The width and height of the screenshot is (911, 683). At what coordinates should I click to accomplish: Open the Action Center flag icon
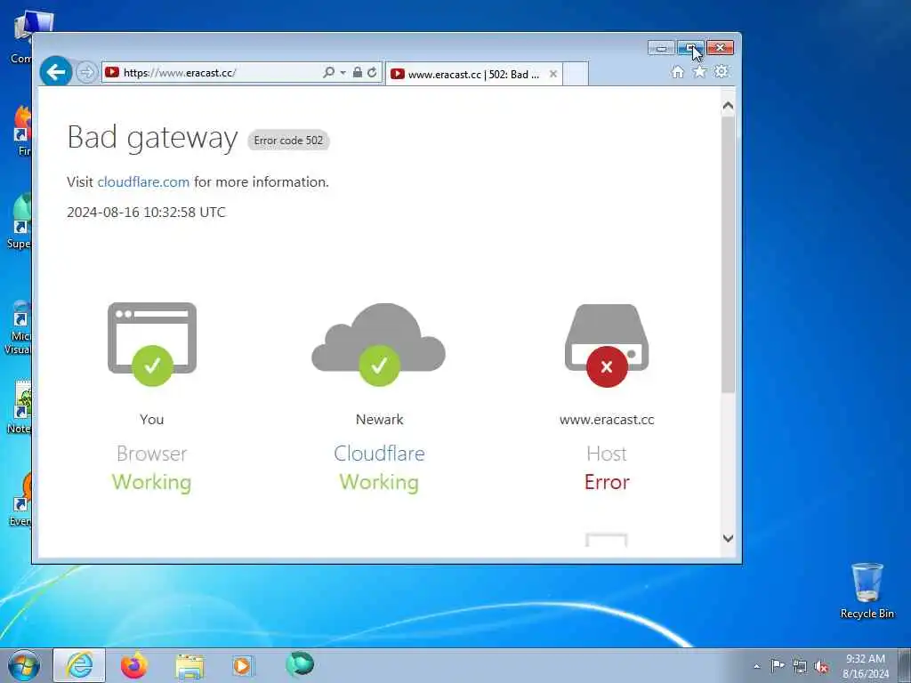[778, 665]
